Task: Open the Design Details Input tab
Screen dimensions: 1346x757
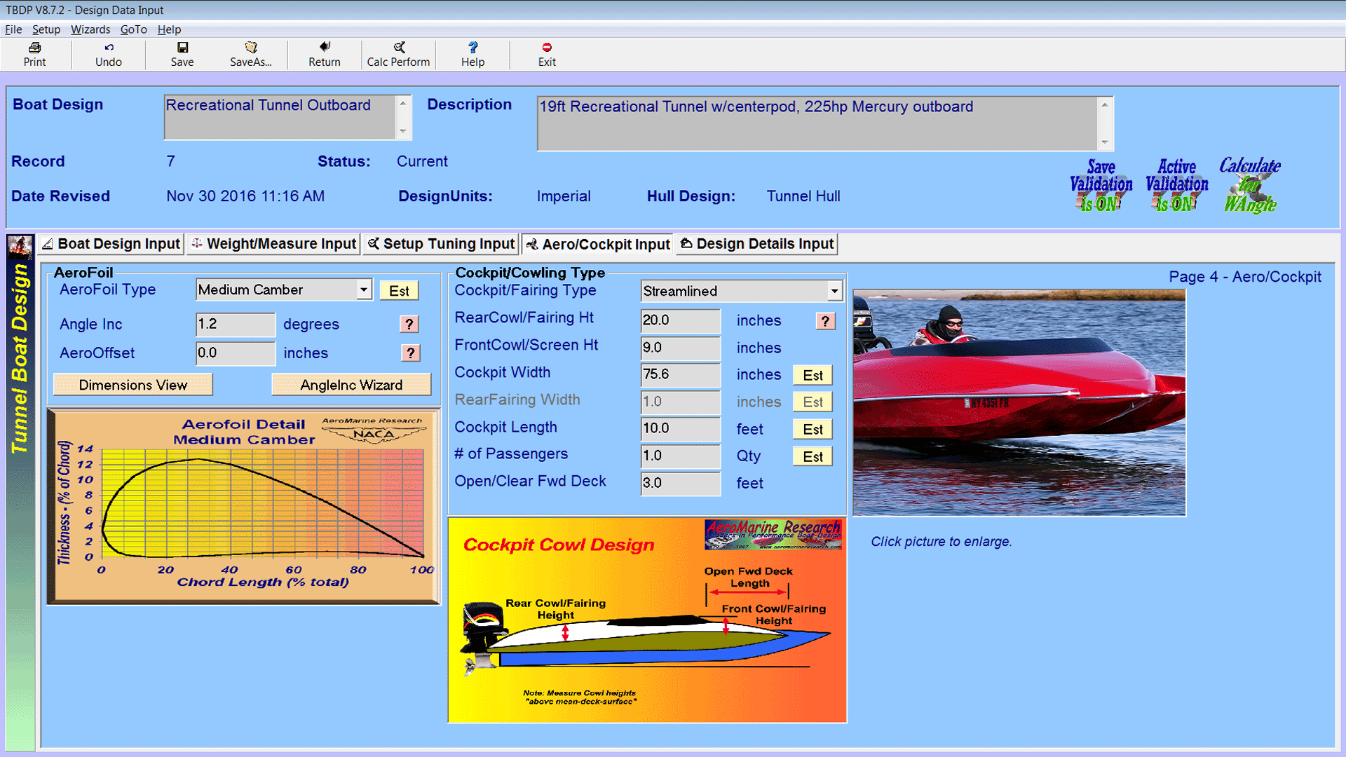Action: pos(756,244)
